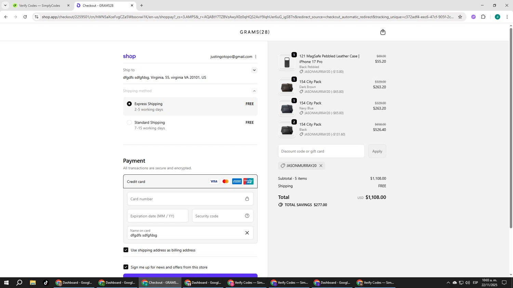Click the Card number field
513x288 pixels.
190,199
